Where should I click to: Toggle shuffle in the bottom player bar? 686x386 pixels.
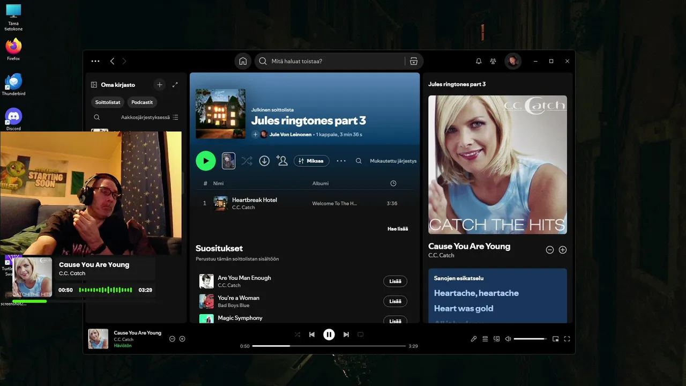point(297,335)
